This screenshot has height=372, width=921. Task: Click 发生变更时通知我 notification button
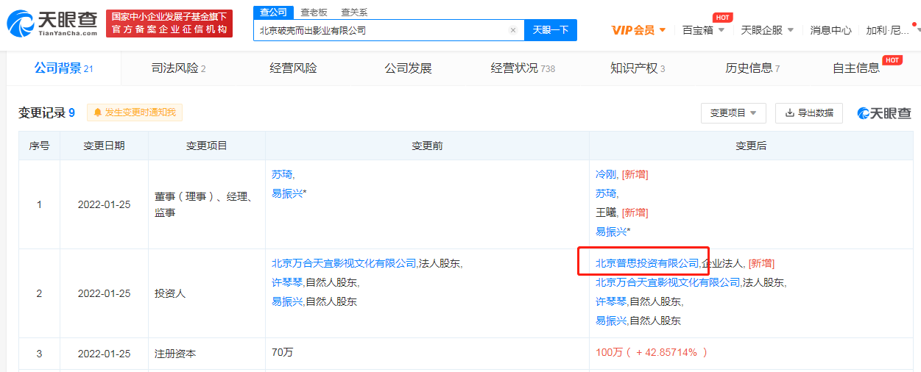pos(135,112)
